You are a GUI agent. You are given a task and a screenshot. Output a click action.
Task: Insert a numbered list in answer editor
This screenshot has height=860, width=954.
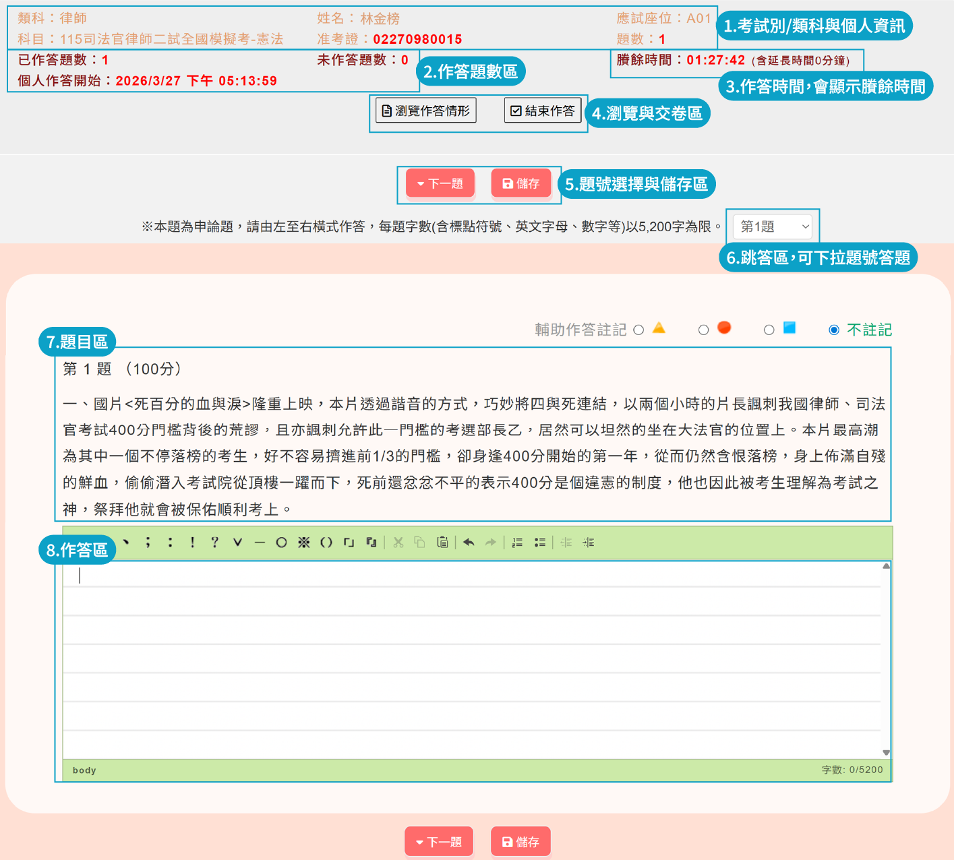click(x=517, y=543)
